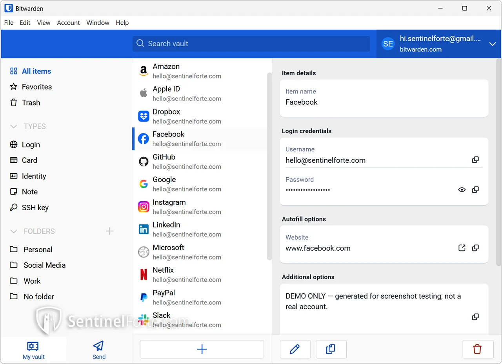502x364 pixels.
Task: Select the Netflix login item
Action: pyautogui.click(x=200, y=275)
